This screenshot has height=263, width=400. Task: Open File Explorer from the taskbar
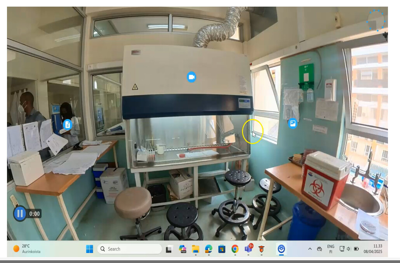[x=195, y=249]
